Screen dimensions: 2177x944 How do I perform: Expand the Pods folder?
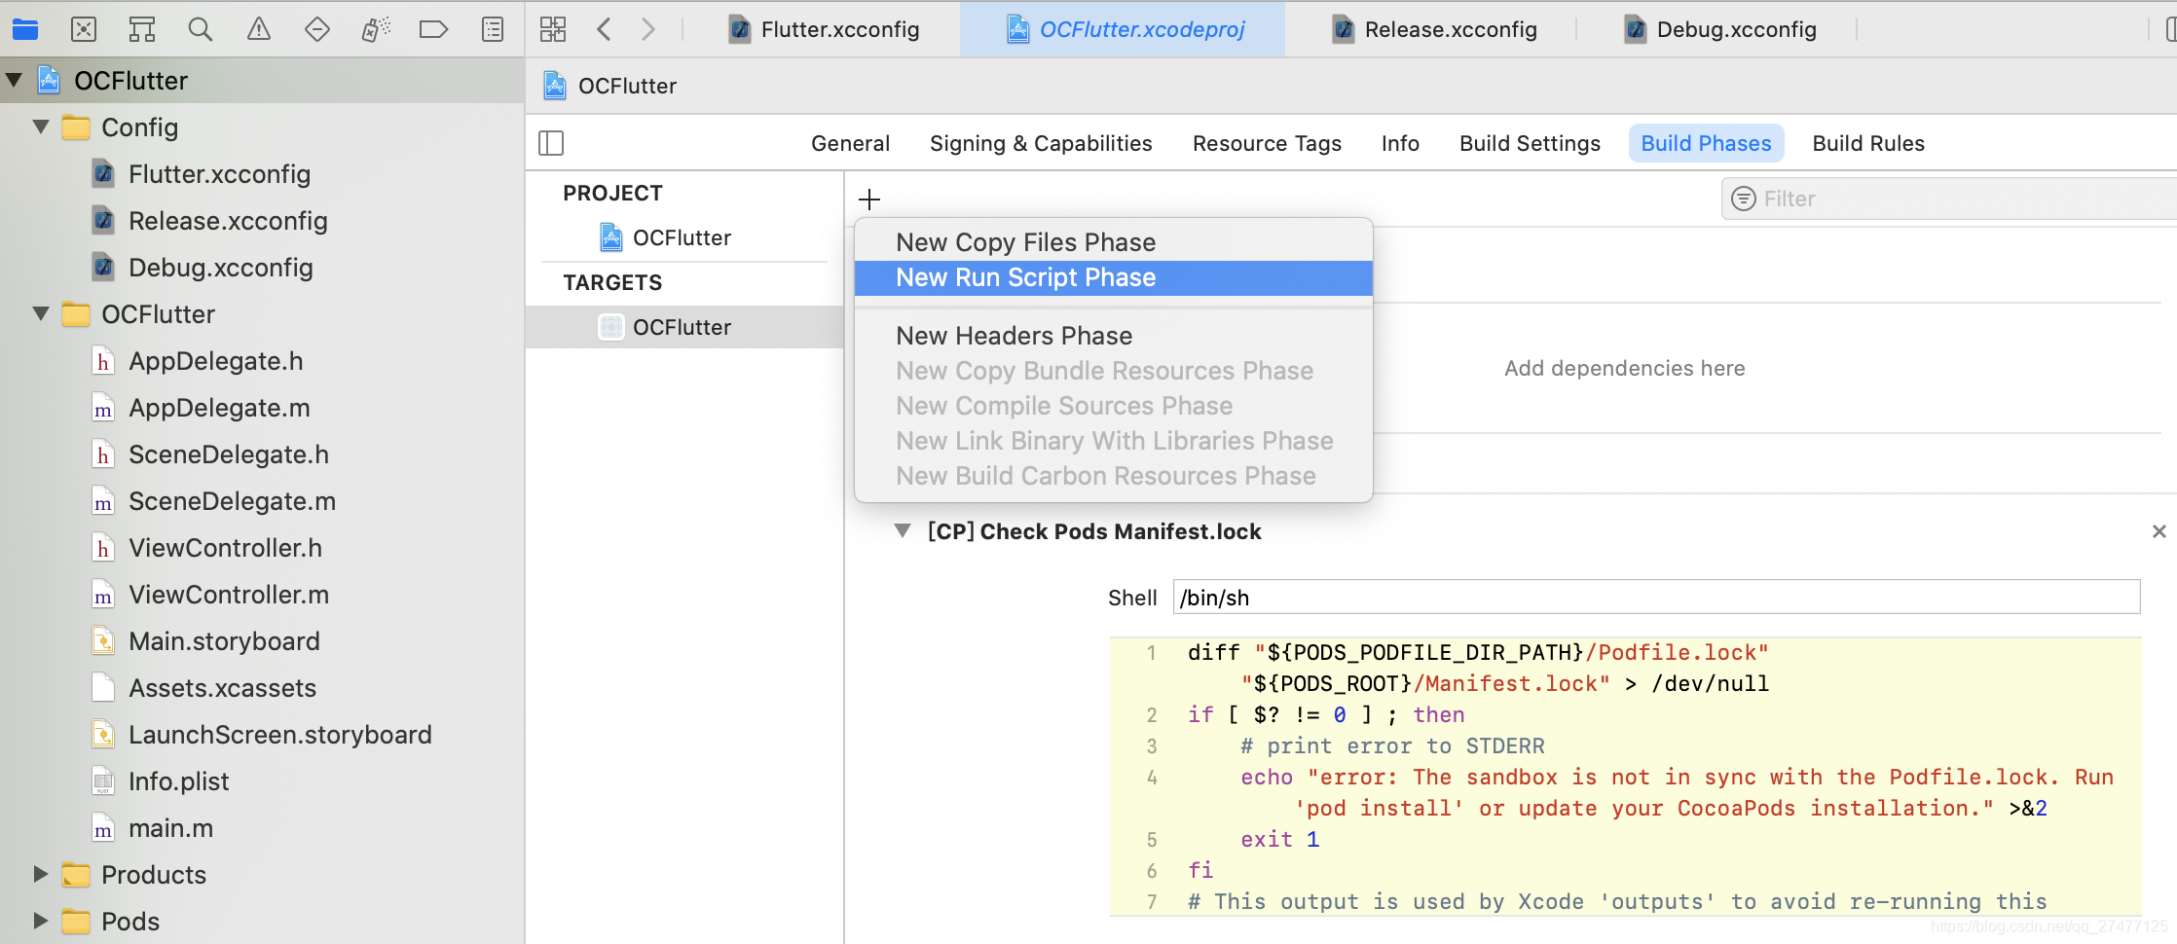pos(41,921)
